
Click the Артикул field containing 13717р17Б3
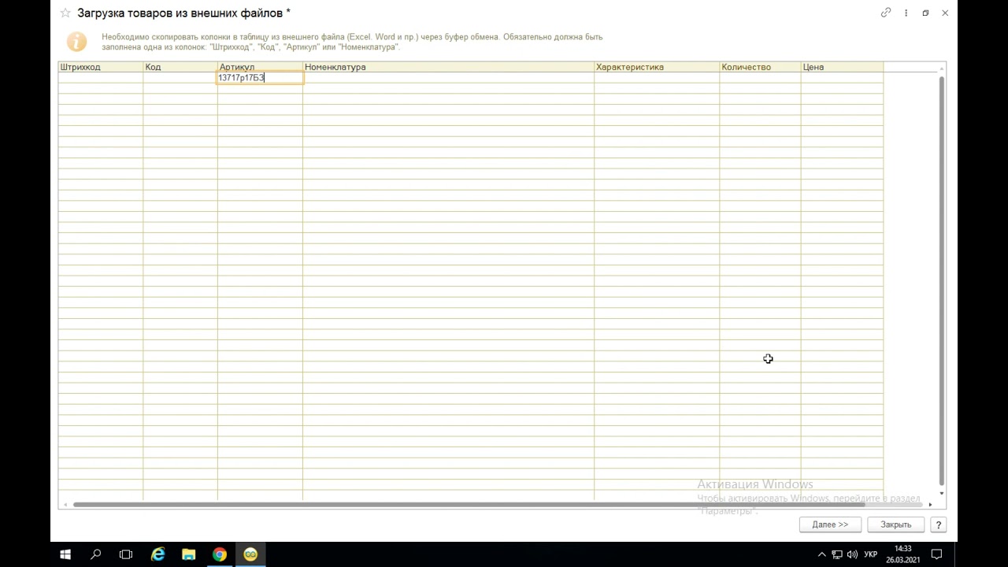(x=260, y=78)
